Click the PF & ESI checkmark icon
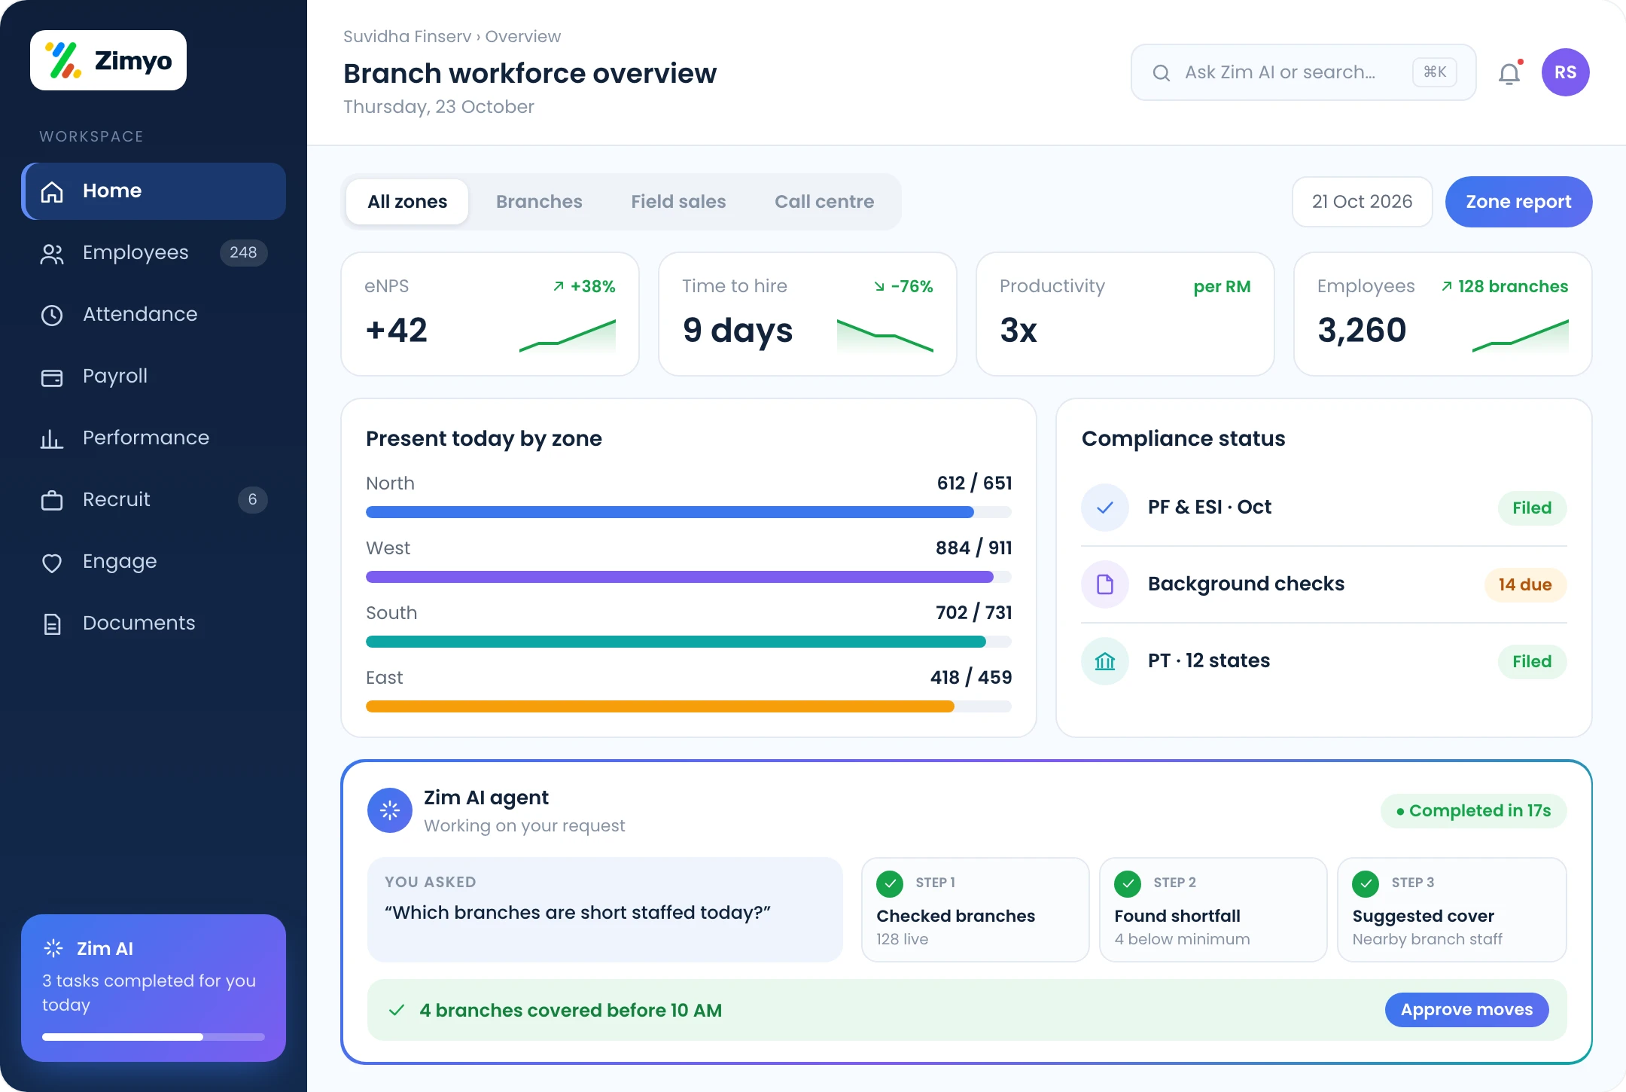The height and width of the screenshot is (1092, 1626). pos(1105,508)
